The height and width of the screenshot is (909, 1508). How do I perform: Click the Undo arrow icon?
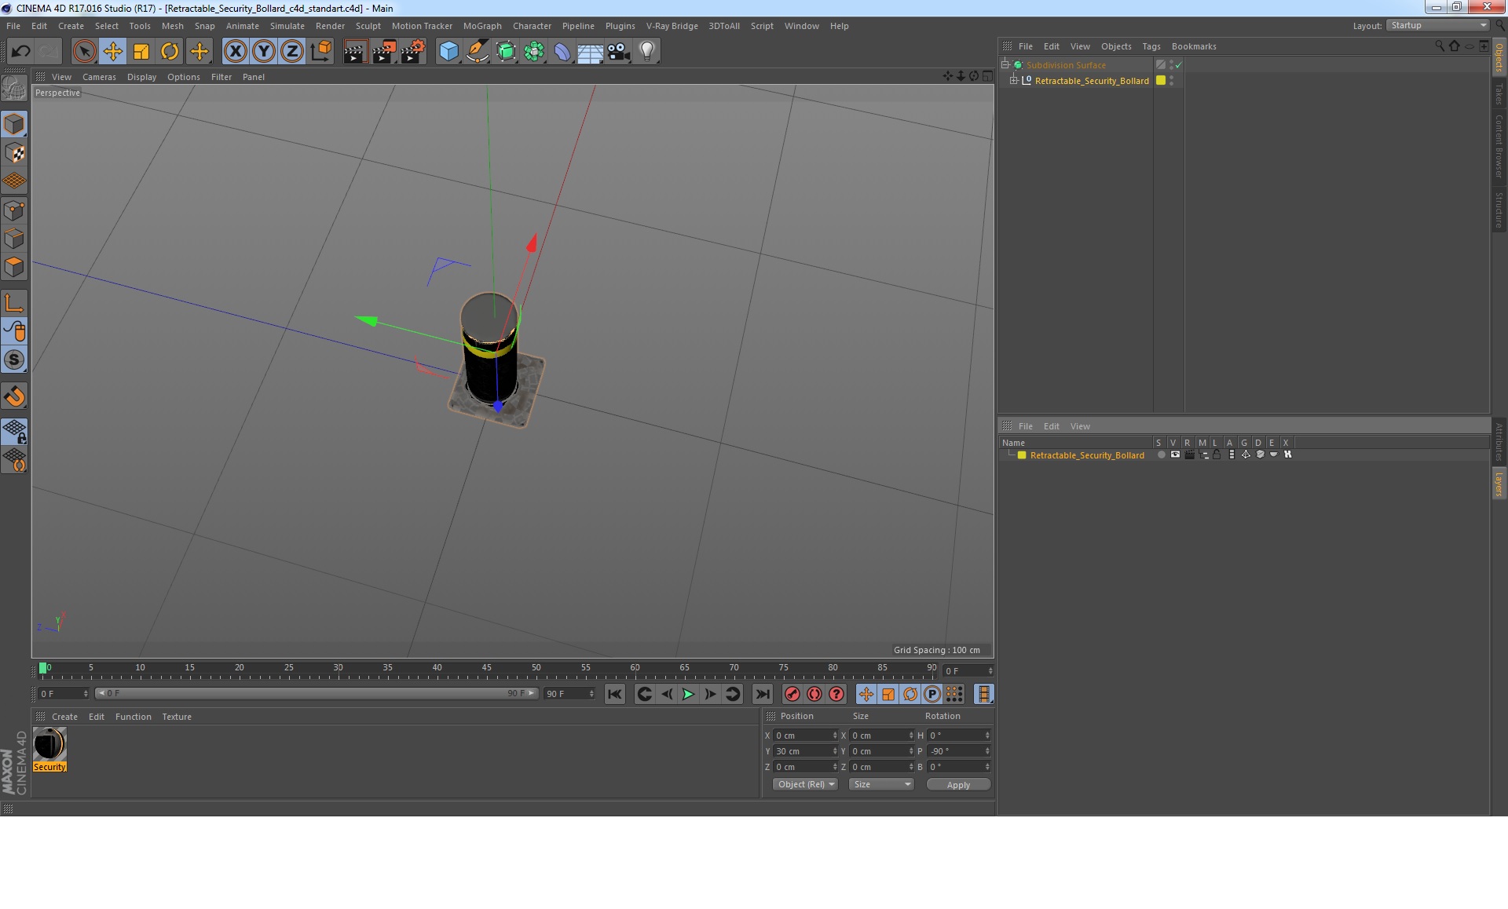[x=20, y=52]
